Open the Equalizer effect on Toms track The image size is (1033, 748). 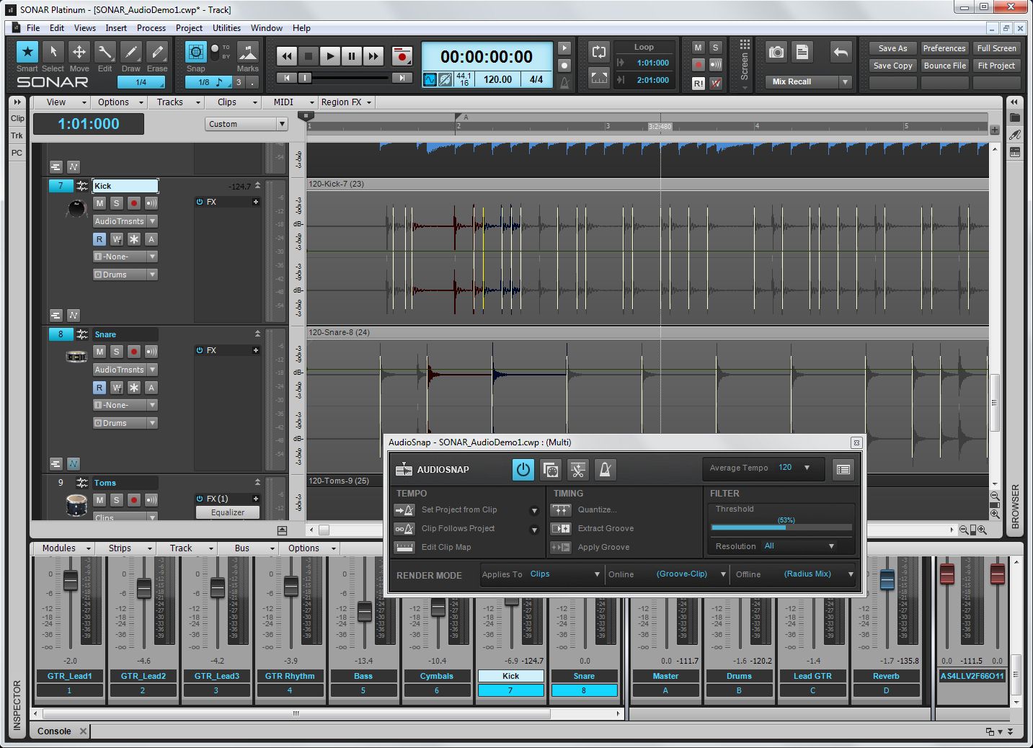(x=228, y=512)
